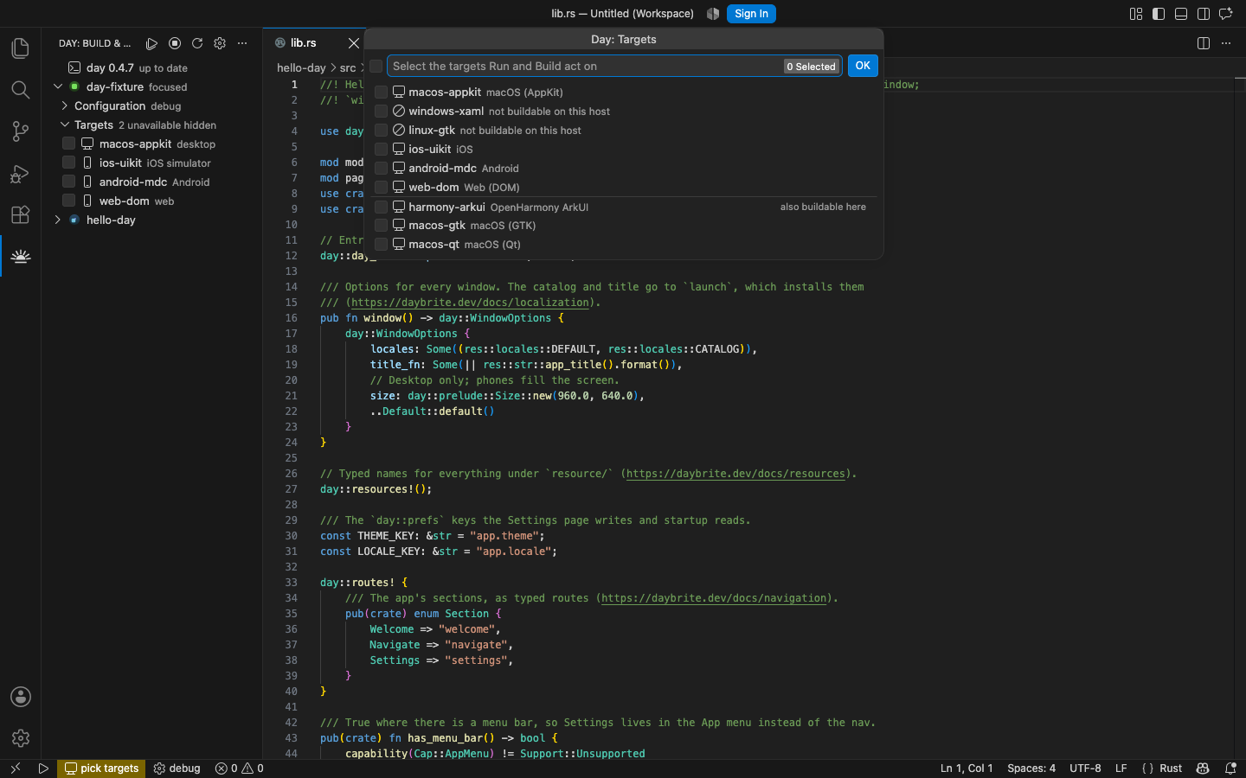Toggle Secondary Side Bar icon in title bar
1246x778 pixels.
point(1204,14)
